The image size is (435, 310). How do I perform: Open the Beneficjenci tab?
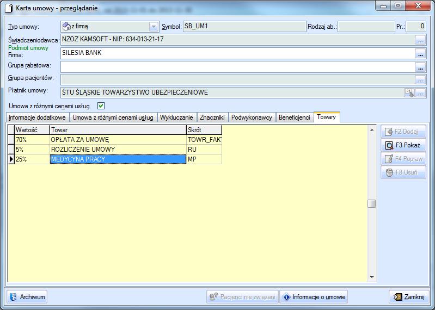point(295,117)
